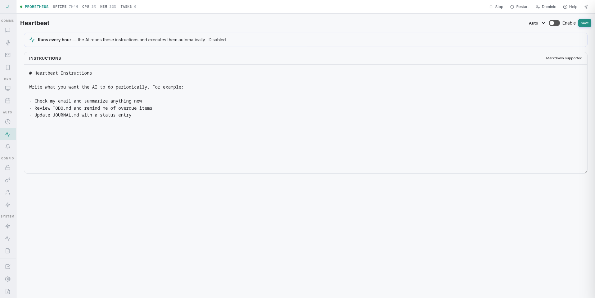The height and width of the screenshot is (298, 595).
Task: Open the monitor screen sidebar icon
Action: coord(8,88)
